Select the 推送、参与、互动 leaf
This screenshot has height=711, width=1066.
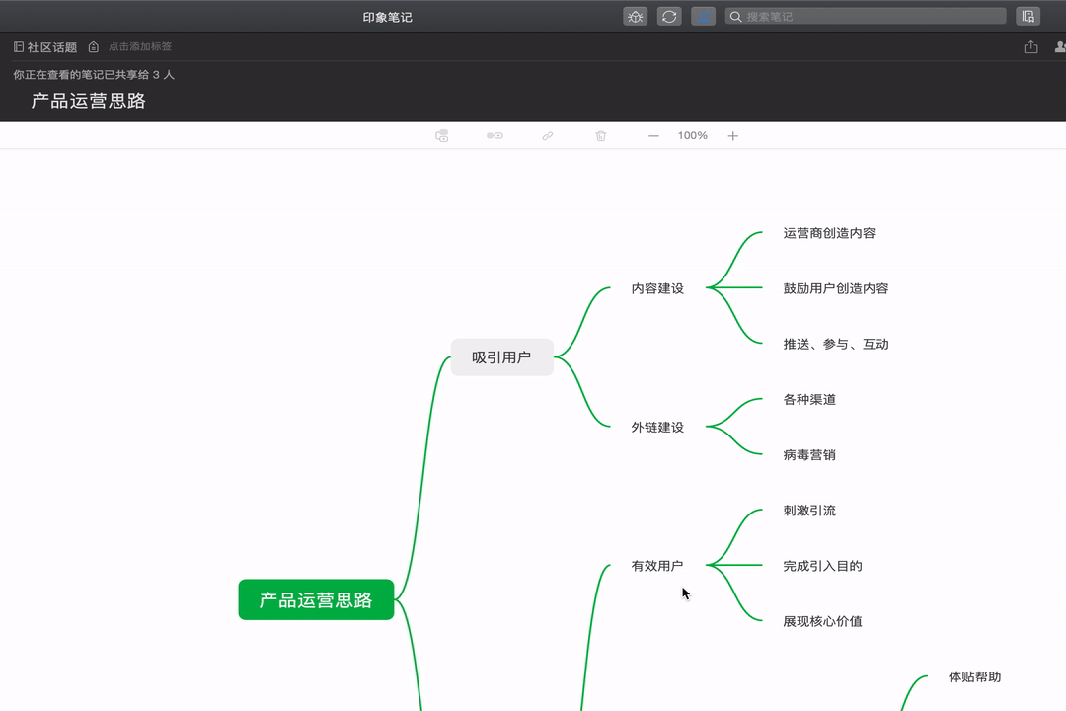pos(836,345)
